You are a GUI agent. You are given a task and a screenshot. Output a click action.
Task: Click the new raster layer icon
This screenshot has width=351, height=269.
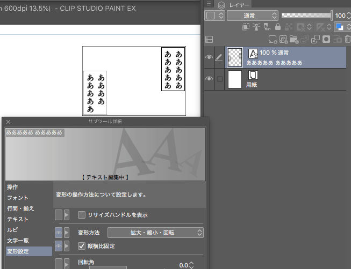273,39
